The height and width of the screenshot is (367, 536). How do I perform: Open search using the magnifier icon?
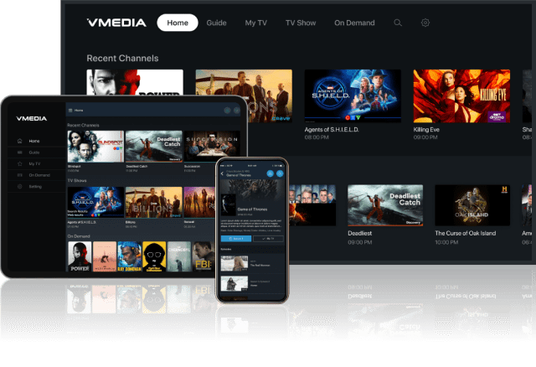398,23
